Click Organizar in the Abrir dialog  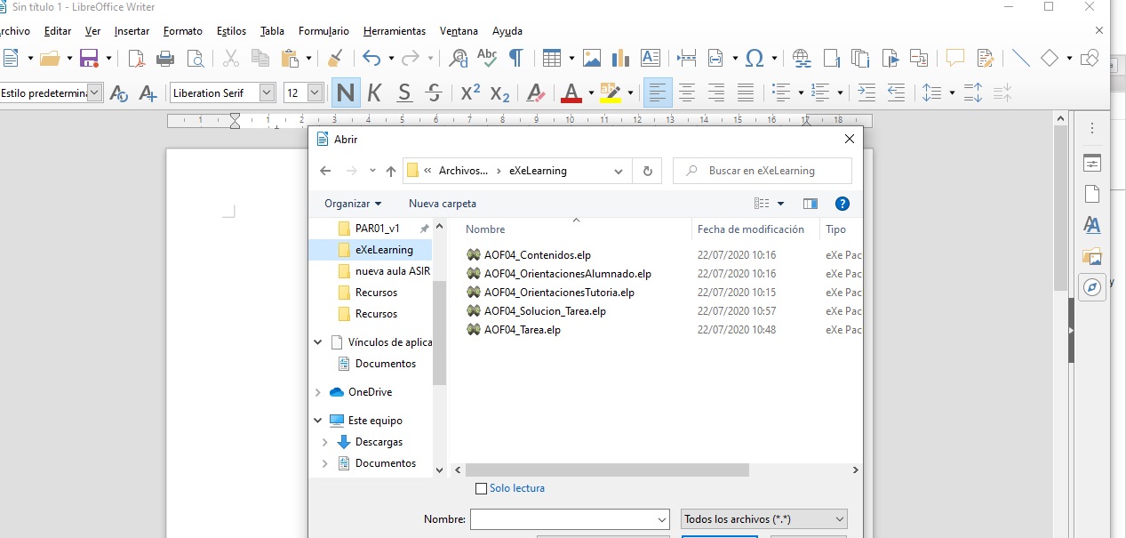[353, 204]
